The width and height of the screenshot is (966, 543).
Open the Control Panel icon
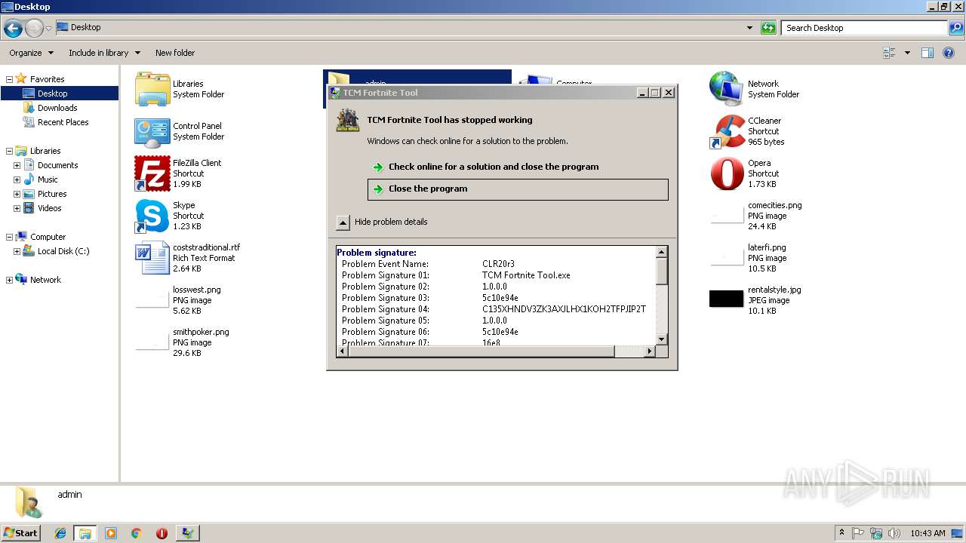tap(152, 132)
